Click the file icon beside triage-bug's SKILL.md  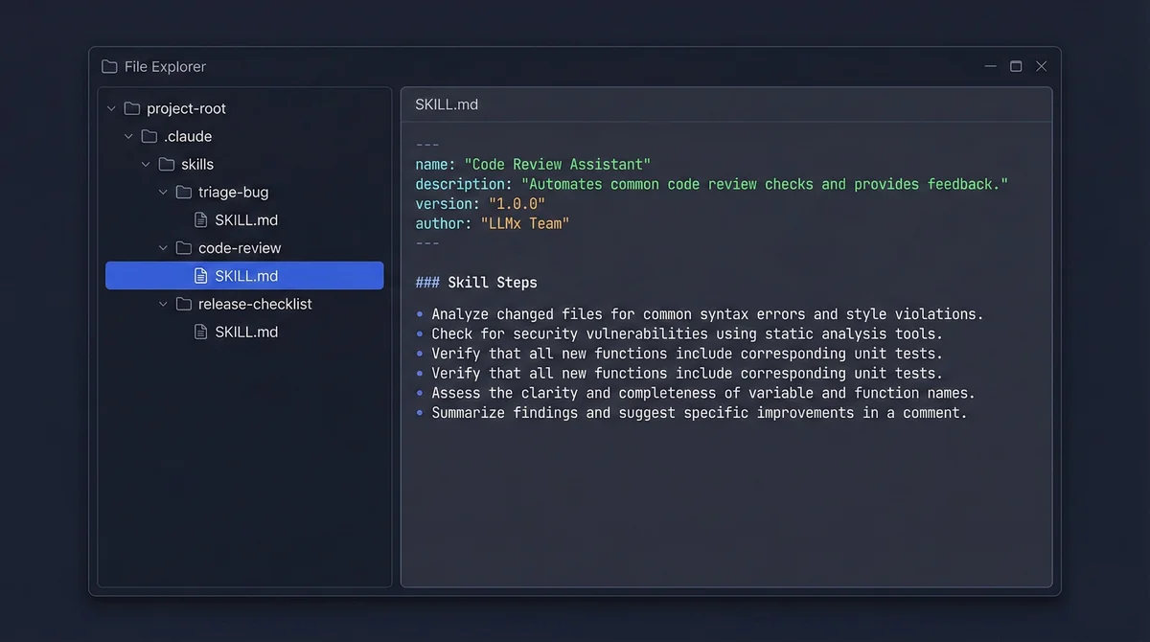(x=200, y=219)
